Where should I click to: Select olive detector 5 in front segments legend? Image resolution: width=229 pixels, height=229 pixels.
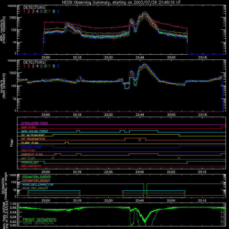(x=41, y=11)
